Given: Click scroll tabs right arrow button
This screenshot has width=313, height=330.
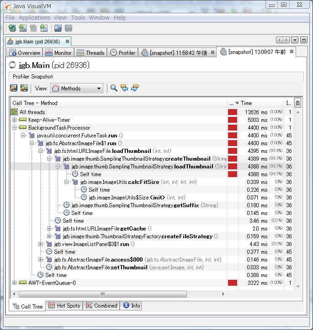Looking at the screenshot, I should [286, 40].
